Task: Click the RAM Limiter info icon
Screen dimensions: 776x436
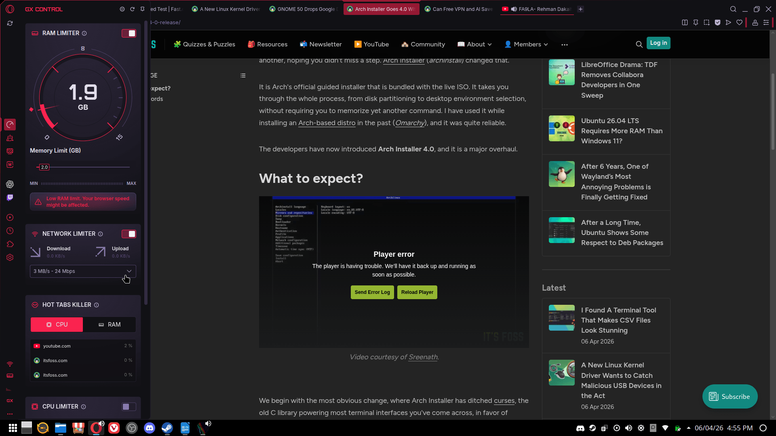Action: pos(84,34)
